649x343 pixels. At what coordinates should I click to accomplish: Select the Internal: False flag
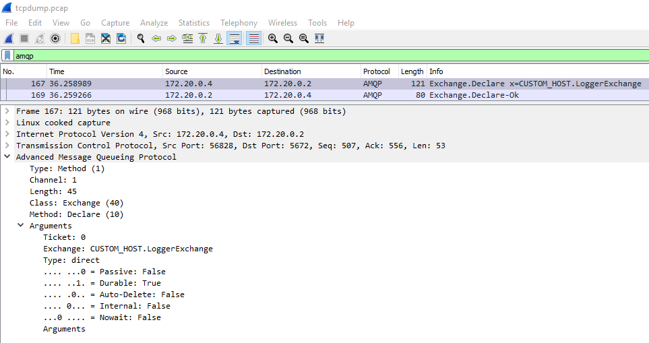pos(106,306)
